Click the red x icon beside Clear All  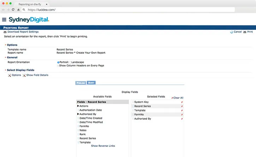172,98
